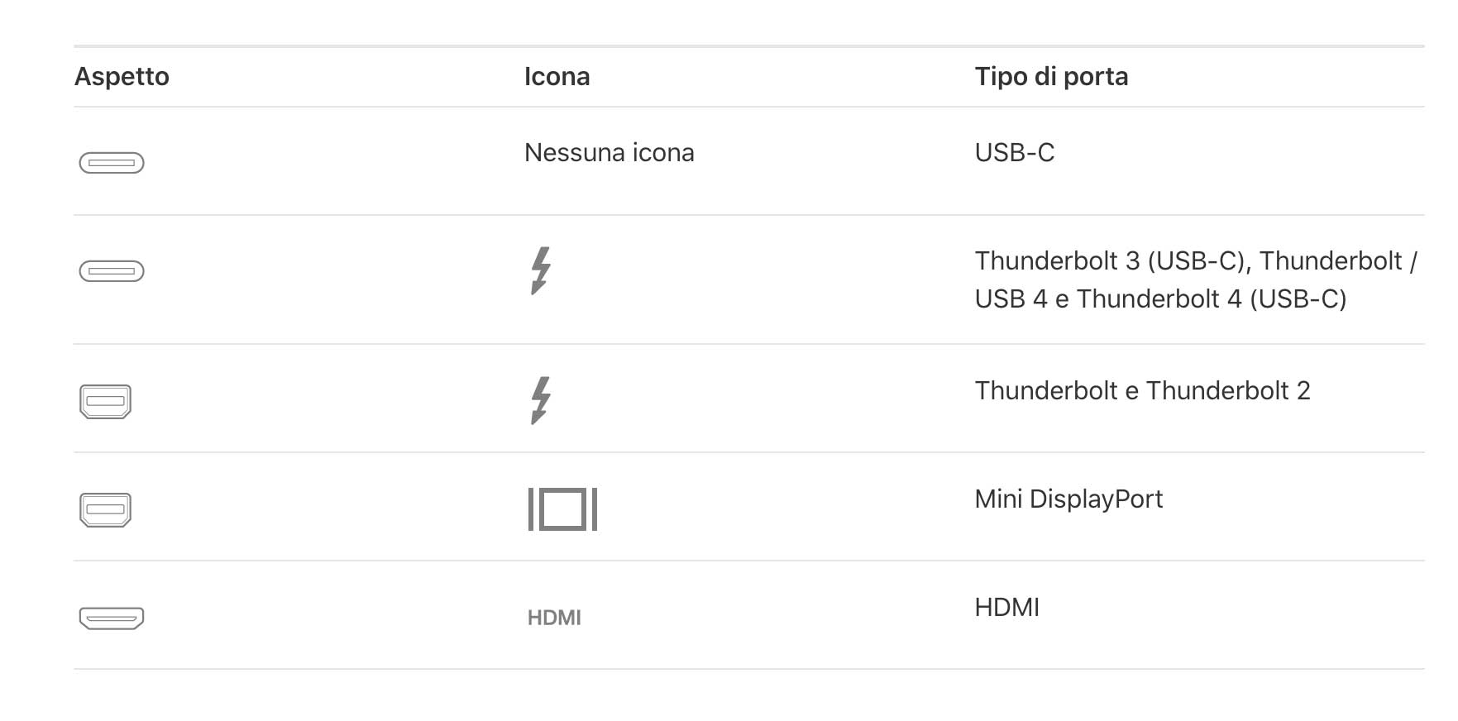
Task: Click the 'Mini DisplayPort' port type text
Action: 1068,499
